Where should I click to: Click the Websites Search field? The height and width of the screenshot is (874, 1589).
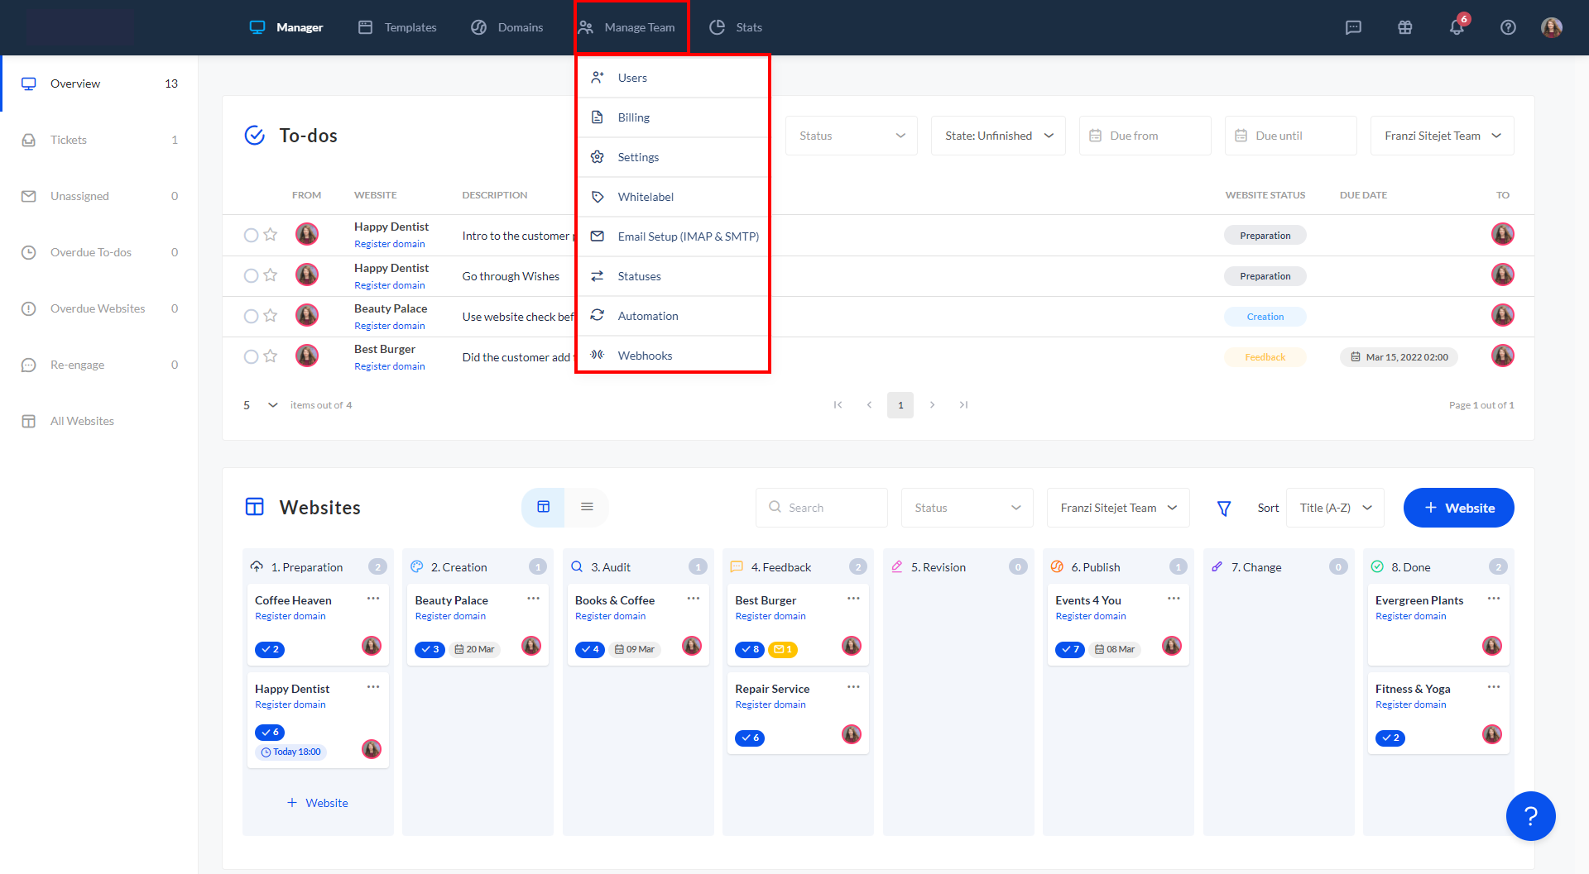(x=821, y=508)
